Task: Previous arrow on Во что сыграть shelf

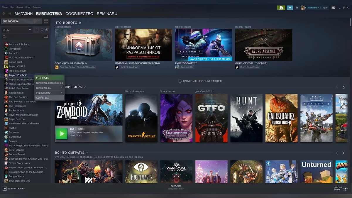Action: 337,153
